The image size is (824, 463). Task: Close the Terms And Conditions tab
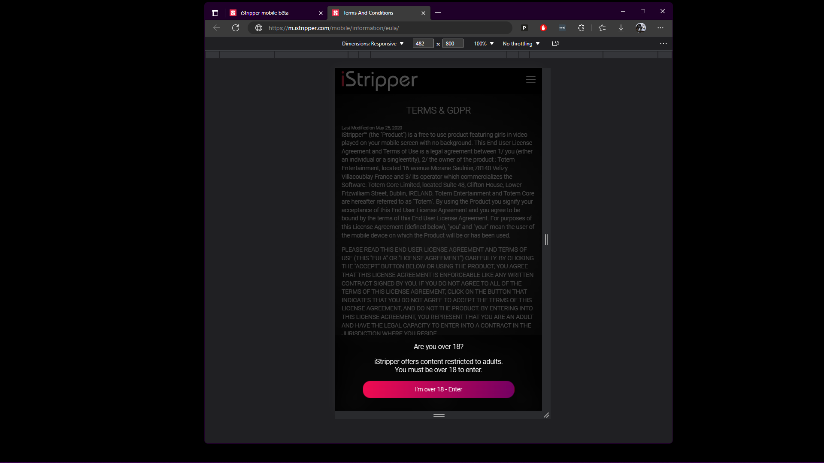tap(423, 13)
